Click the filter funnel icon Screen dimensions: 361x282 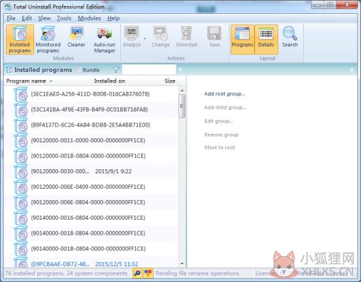[x=116, y=70]
